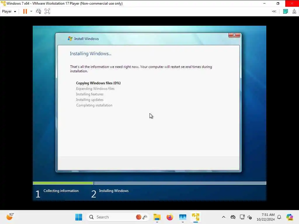Open the blue monitor app in taskbar
The width and height of the screenshot is (299, 224).
[183, 217]
